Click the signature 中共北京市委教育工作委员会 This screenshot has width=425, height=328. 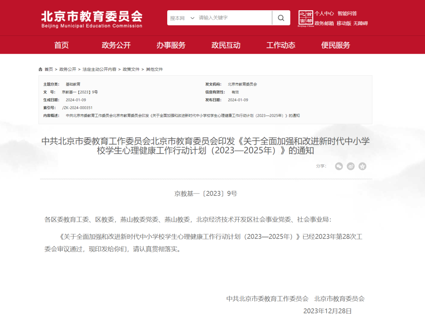pyautogui.click(x=267, y=299)
